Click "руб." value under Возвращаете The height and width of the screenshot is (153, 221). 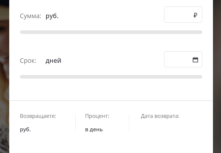click(25, 129)
